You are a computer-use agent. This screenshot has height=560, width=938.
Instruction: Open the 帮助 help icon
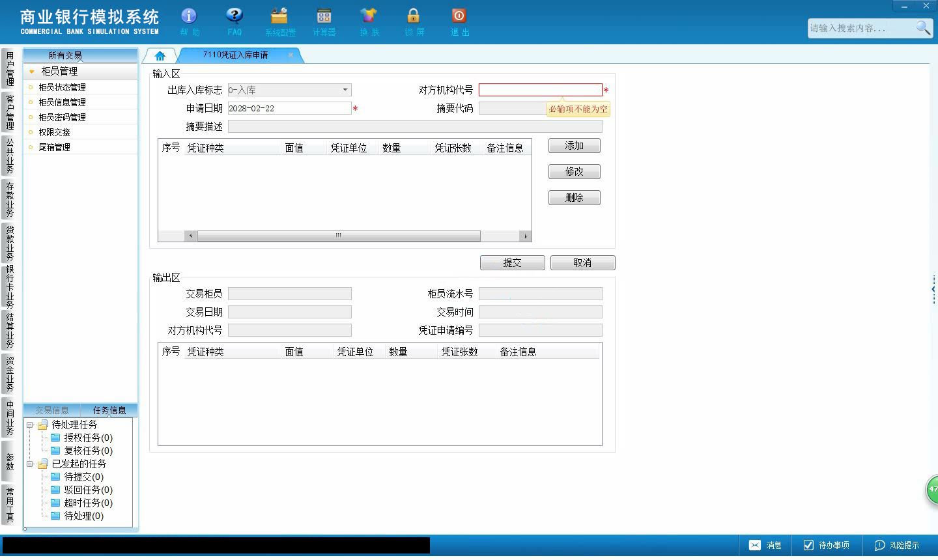tap(189, 21)
